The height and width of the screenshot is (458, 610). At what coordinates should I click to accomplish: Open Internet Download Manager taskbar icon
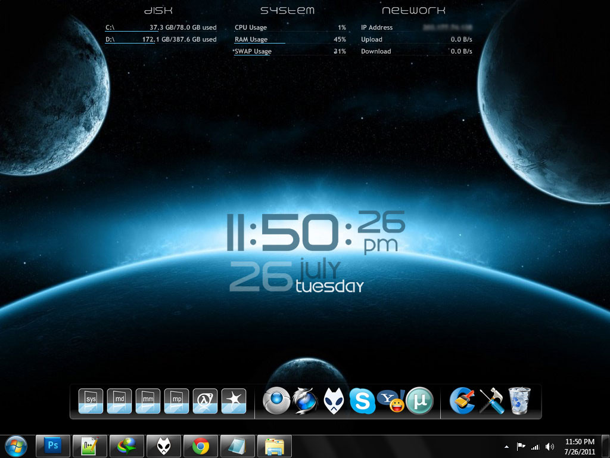click(127, 446)
